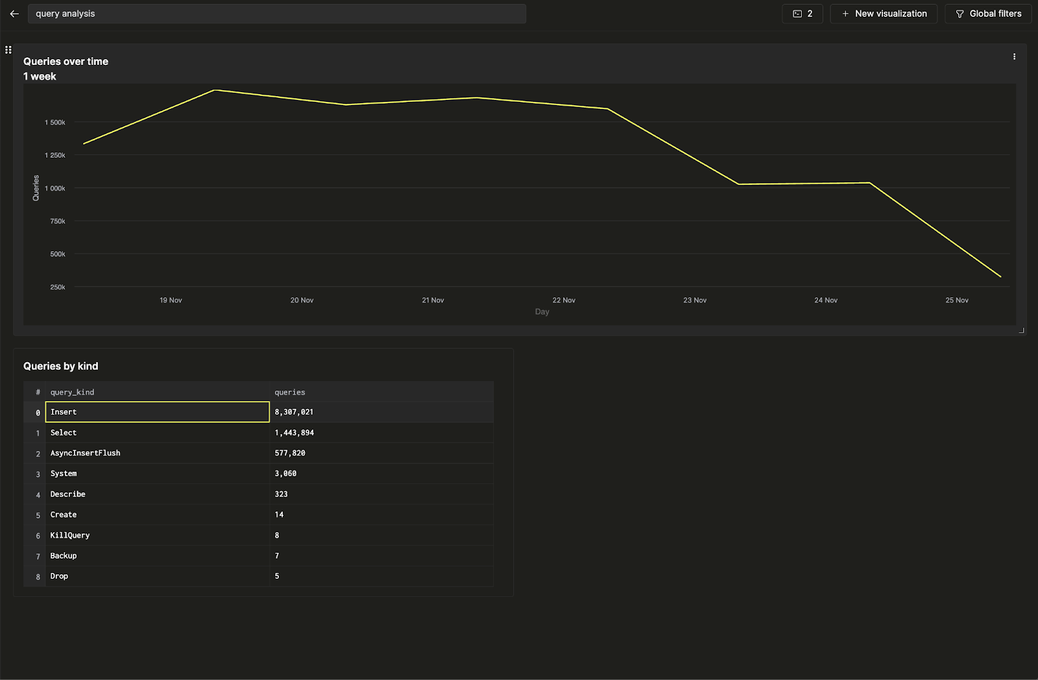Open the three-dot menu on Queries over time
This screenshot has width=1038, height=680.
point(1014,56)
